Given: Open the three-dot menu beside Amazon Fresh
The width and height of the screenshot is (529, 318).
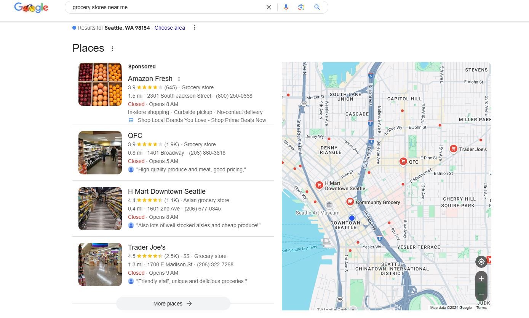Looking at the screenshot, I should tap(179, 79).
